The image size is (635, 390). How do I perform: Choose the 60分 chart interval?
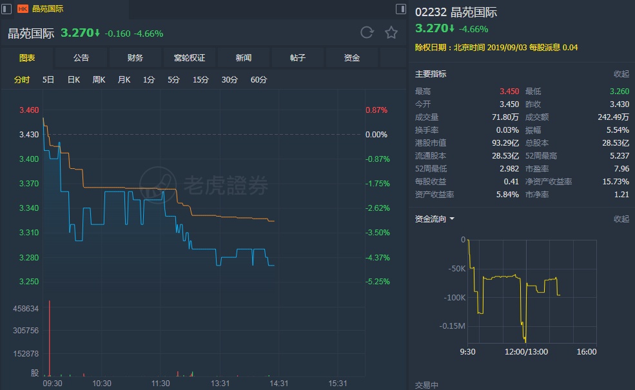(259, 80)
